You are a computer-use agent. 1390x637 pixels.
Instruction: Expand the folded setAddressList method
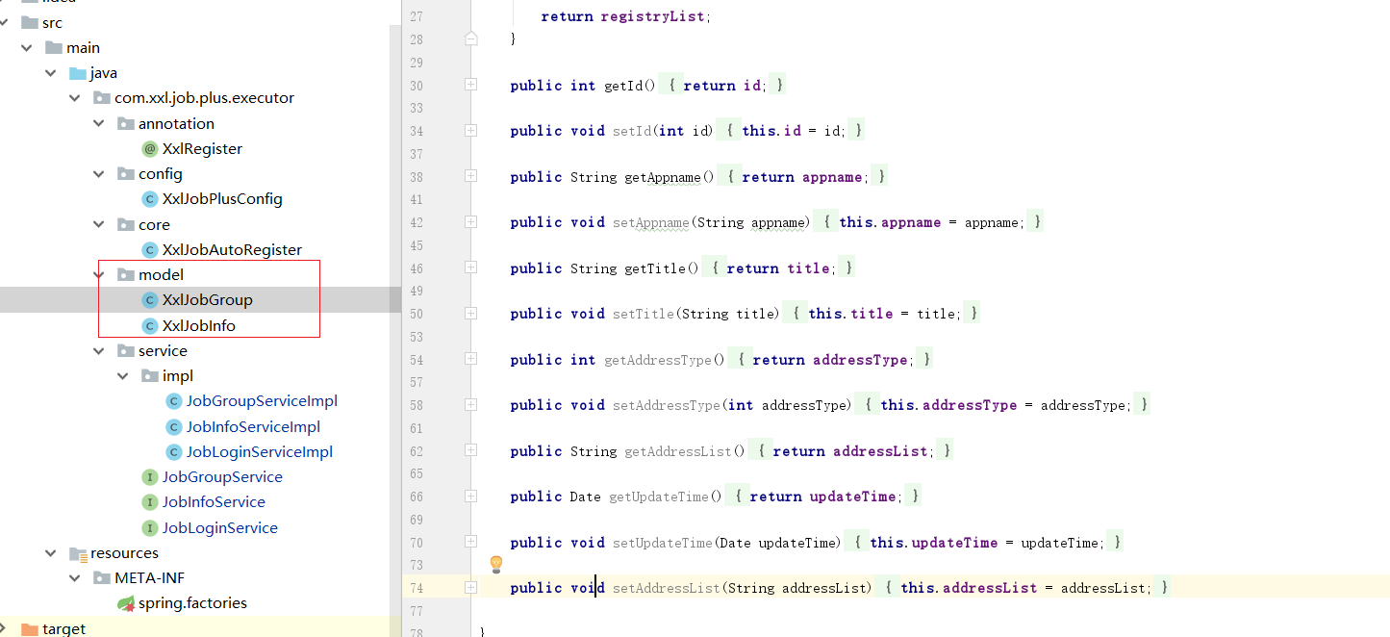(x=470, y=587)
